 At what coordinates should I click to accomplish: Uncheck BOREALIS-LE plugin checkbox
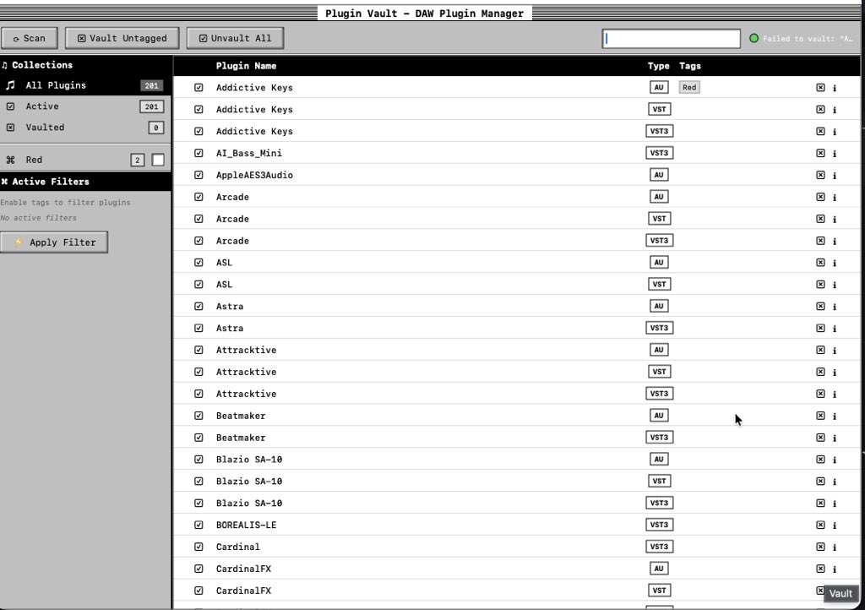199,525
